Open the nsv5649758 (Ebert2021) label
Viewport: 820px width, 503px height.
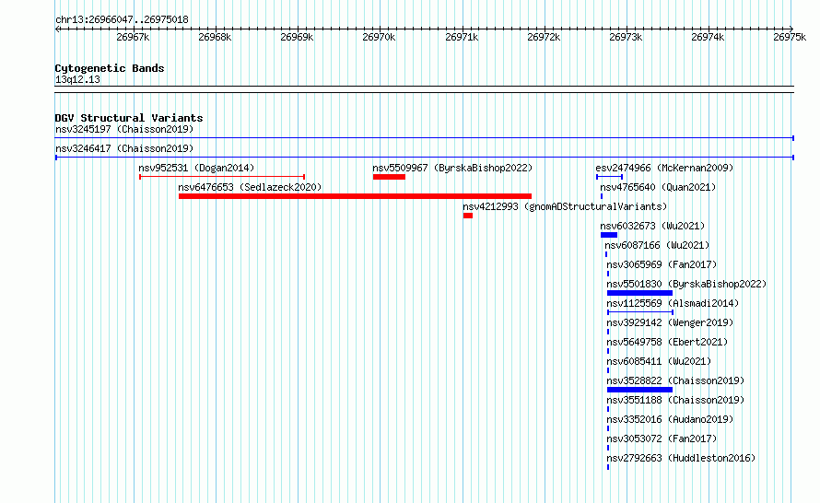667,342
